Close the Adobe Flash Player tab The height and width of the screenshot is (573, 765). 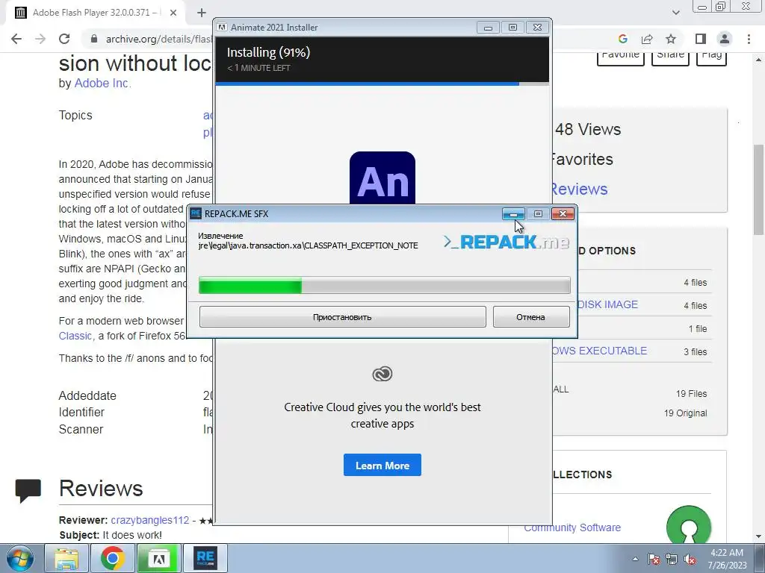click(173, 13)
